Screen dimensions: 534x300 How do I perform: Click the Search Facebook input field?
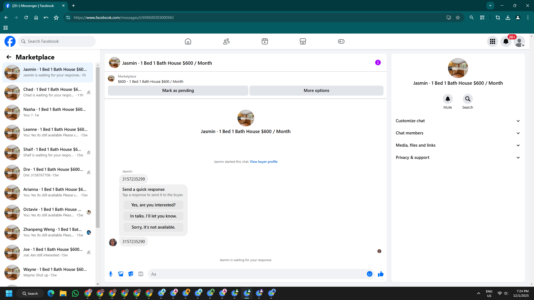point(57,41)
